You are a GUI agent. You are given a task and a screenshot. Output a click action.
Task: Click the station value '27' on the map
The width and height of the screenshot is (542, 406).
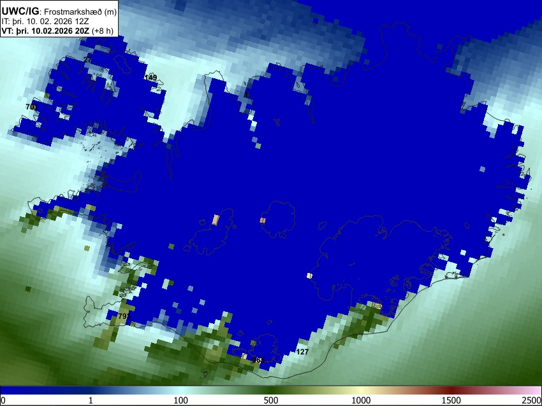(87, 60)
